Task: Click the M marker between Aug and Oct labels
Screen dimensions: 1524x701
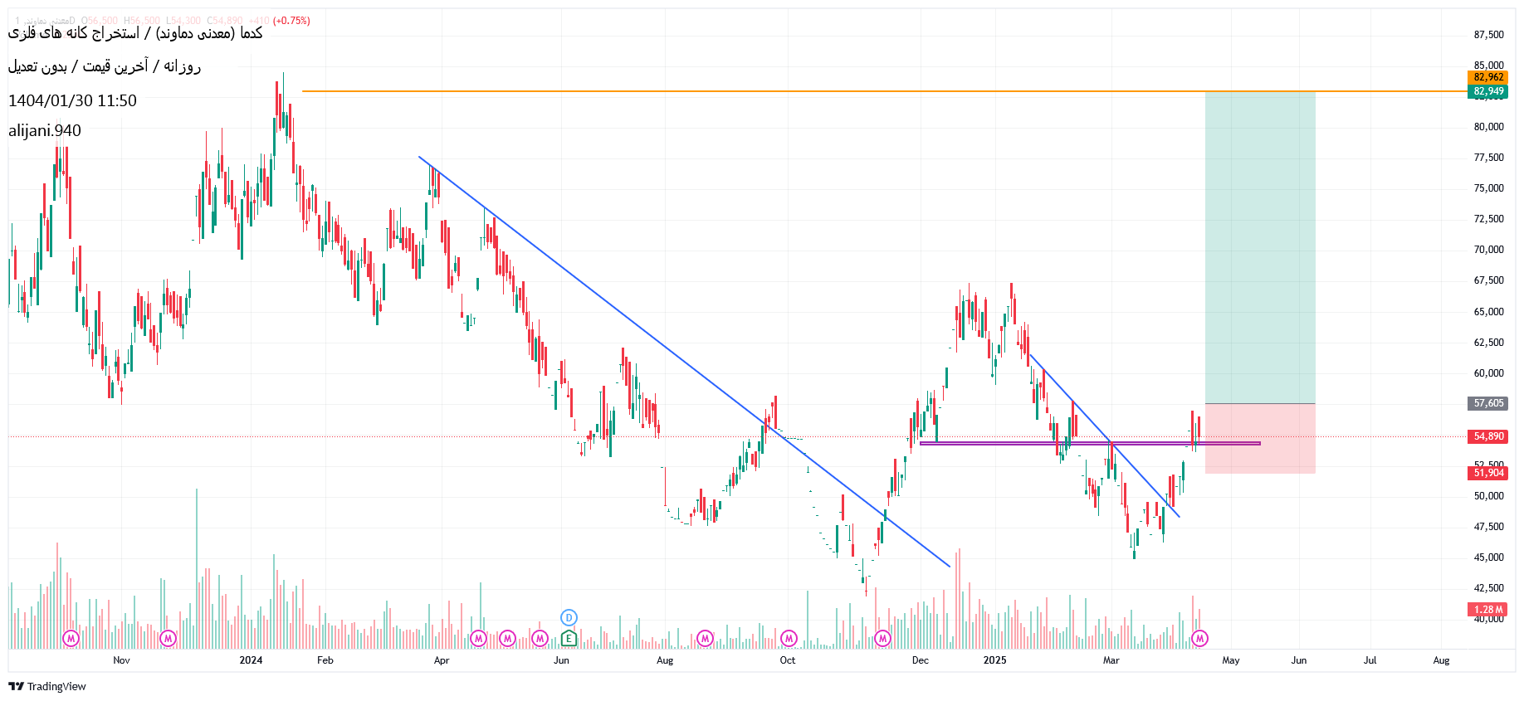Action: tap(705, 638)
